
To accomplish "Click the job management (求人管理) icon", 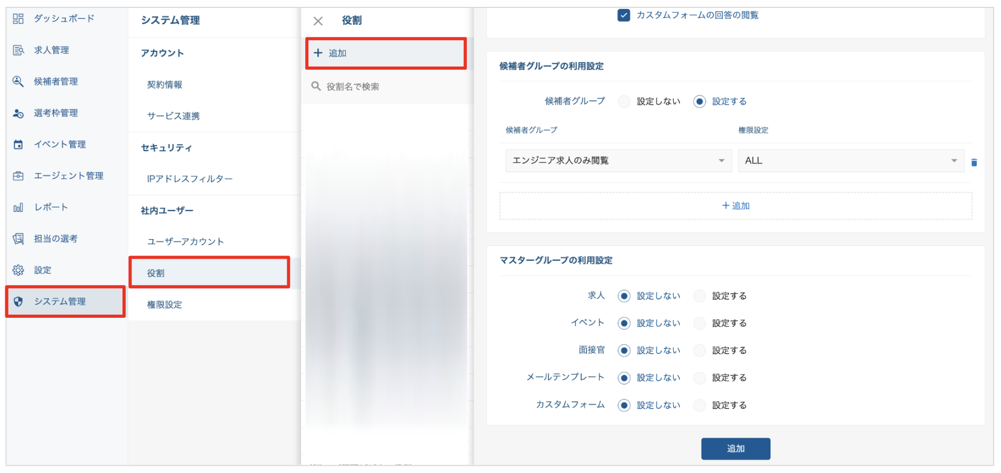I will (x=18, y=50).
